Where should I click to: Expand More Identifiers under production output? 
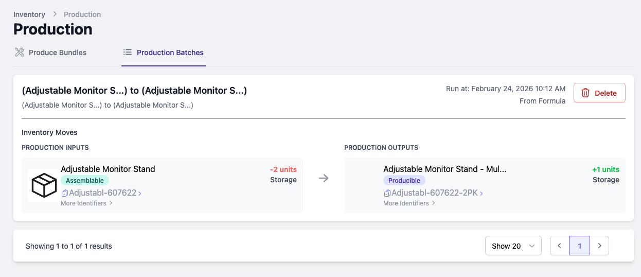(409, 203)
